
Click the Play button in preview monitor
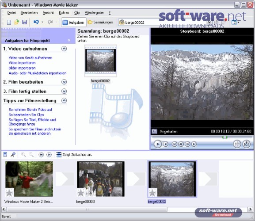pos(158,144)
